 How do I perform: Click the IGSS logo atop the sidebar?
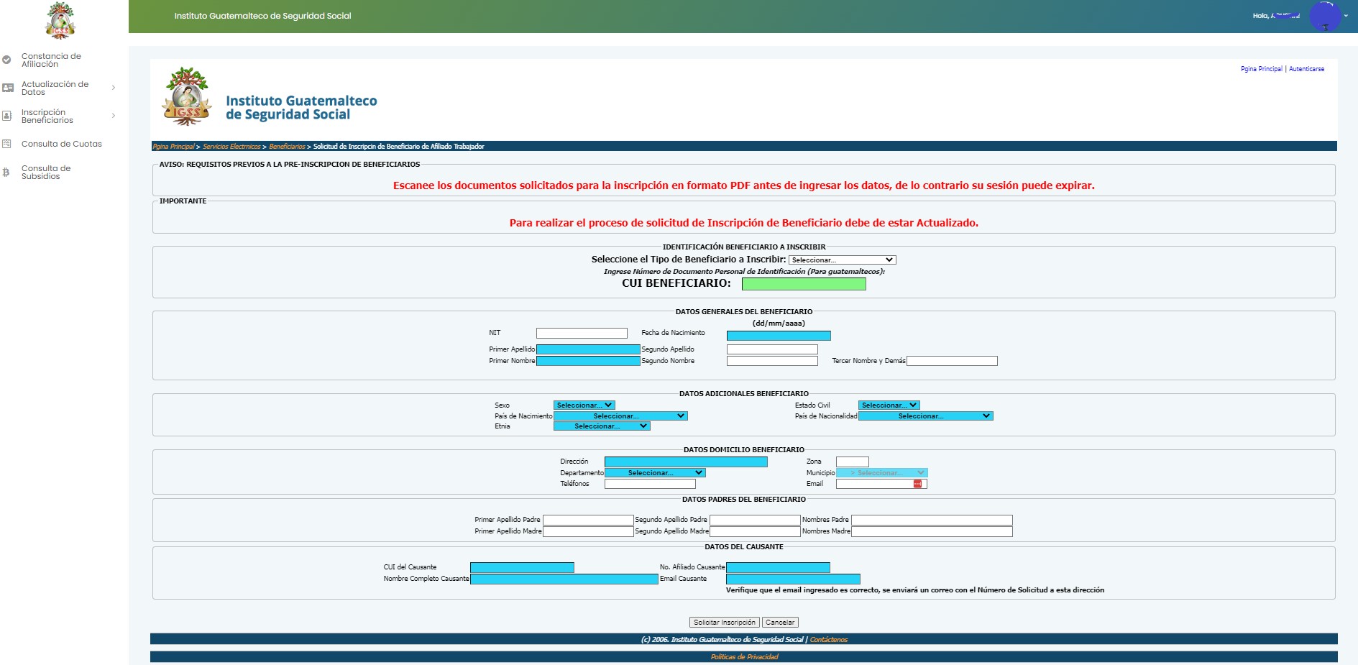click(60, 19)
